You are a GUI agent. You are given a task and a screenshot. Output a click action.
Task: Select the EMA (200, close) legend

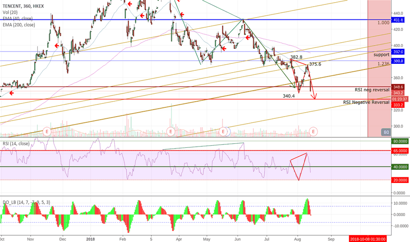pyautogui.click(x=18, y=25)
